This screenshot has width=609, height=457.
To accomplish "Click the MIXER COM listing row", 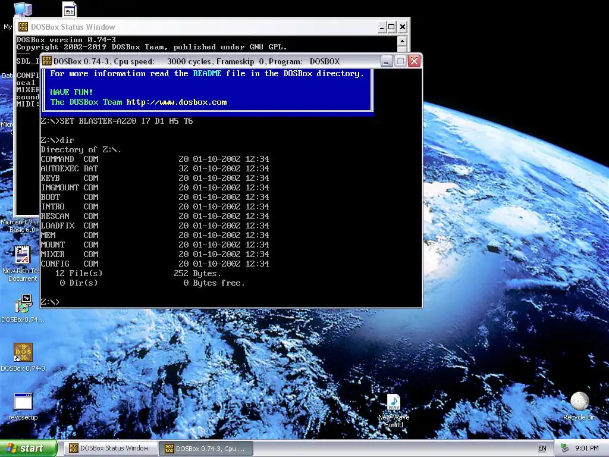I will 155,254.
